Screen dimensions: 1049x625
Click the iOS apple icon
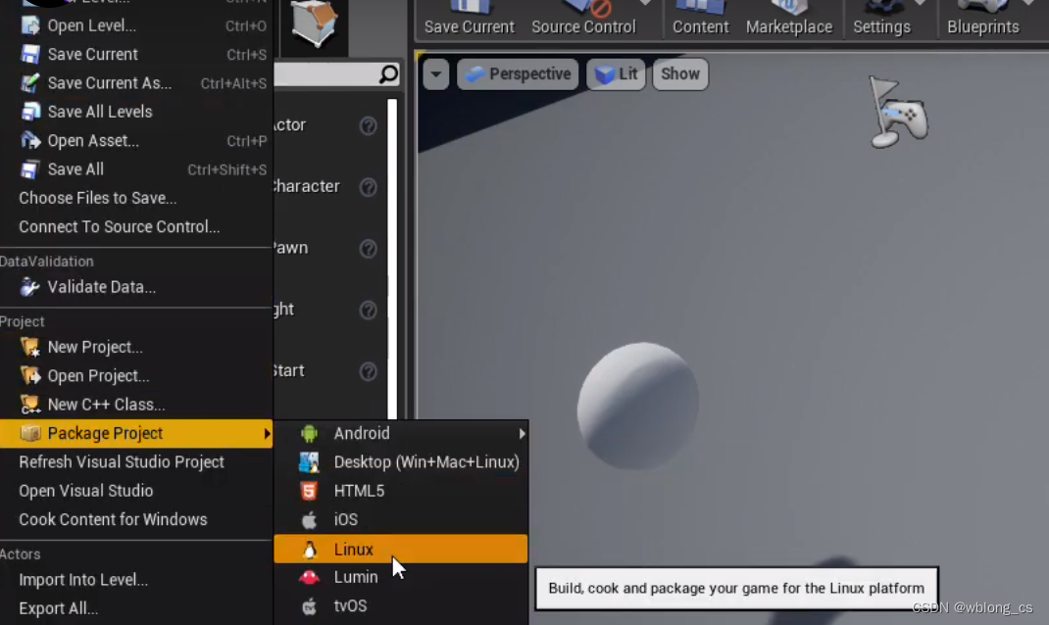[309, 519]
